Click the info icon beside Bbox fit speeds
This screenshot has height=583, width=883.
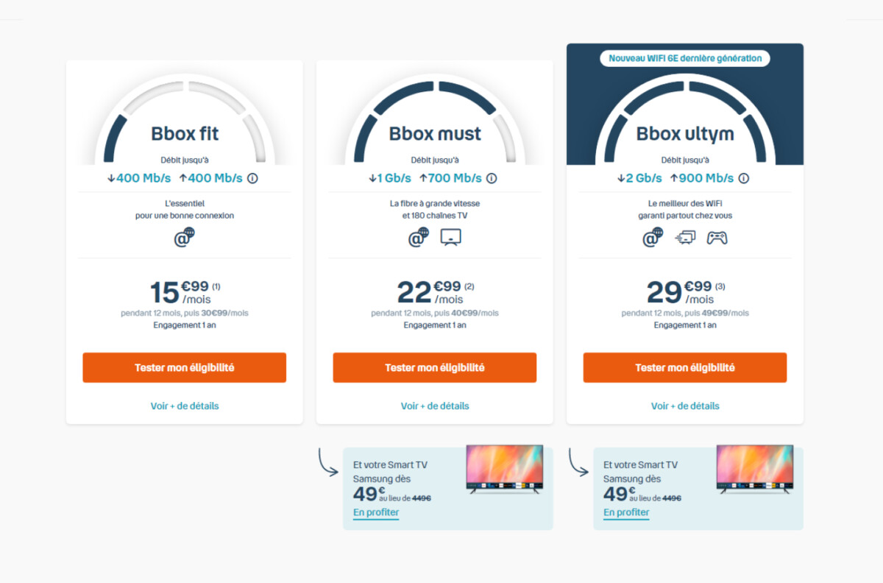(252, 178)
